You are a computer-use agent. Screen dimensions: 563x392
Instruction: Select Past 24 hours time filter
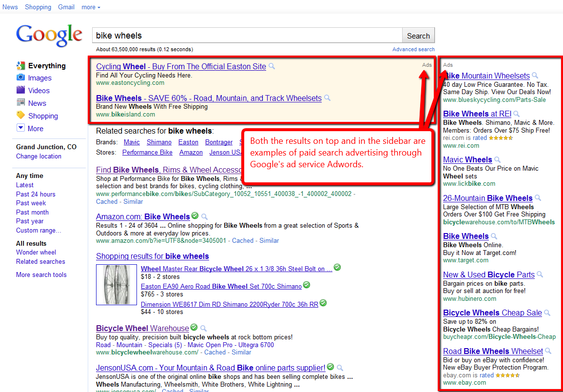[x=36, y=194]
